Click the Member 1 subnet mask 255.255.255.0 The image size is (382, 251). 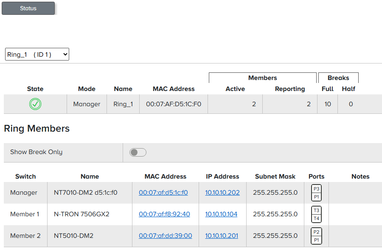point(275,214)
